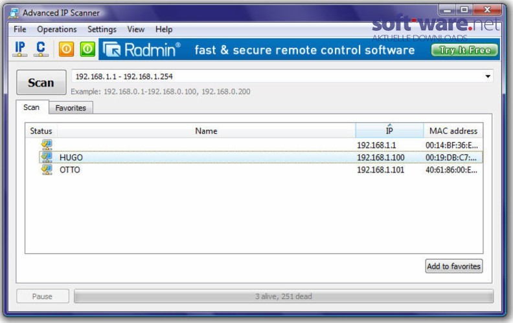Click the OTTO computer status icon
The image size is (513, 323).
coord(47,170)
